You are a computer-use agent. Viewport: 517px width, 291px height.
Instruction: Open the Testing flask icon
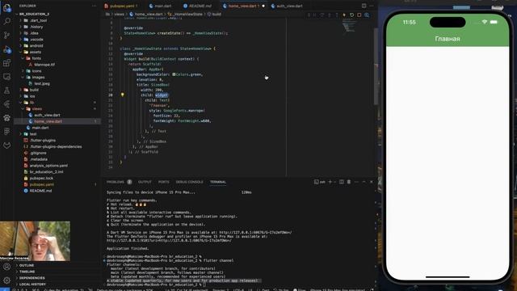click(6, 91)
